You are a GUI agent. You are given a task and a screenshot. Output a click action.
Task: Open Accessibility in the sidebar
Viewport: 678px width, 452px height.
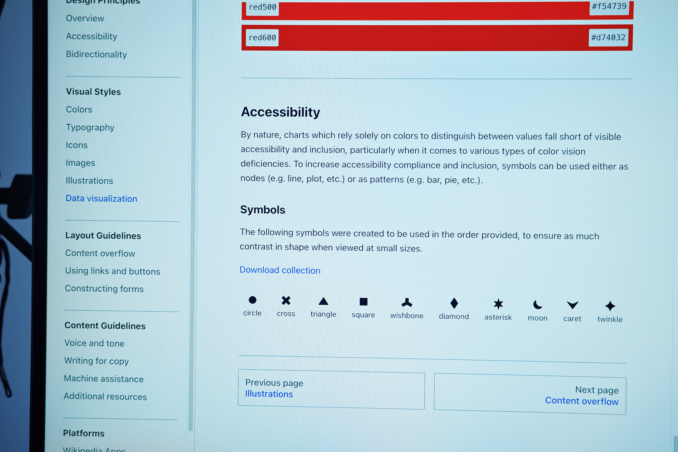point(91,36)
